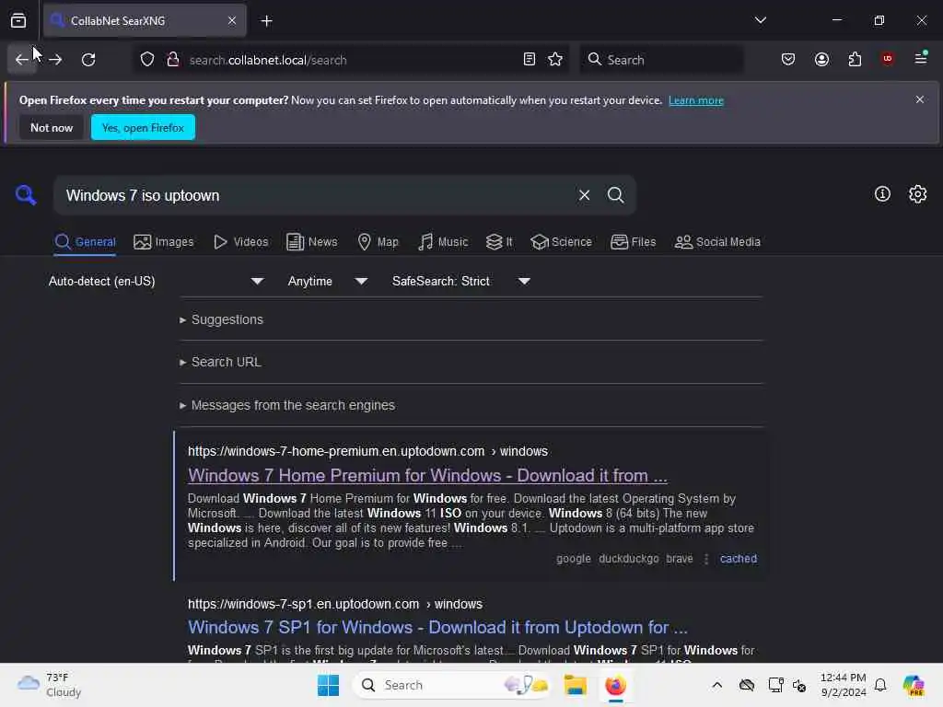Bookmark this page with the star icon
This screenshot has width=943, height=707.
(555, 60)
